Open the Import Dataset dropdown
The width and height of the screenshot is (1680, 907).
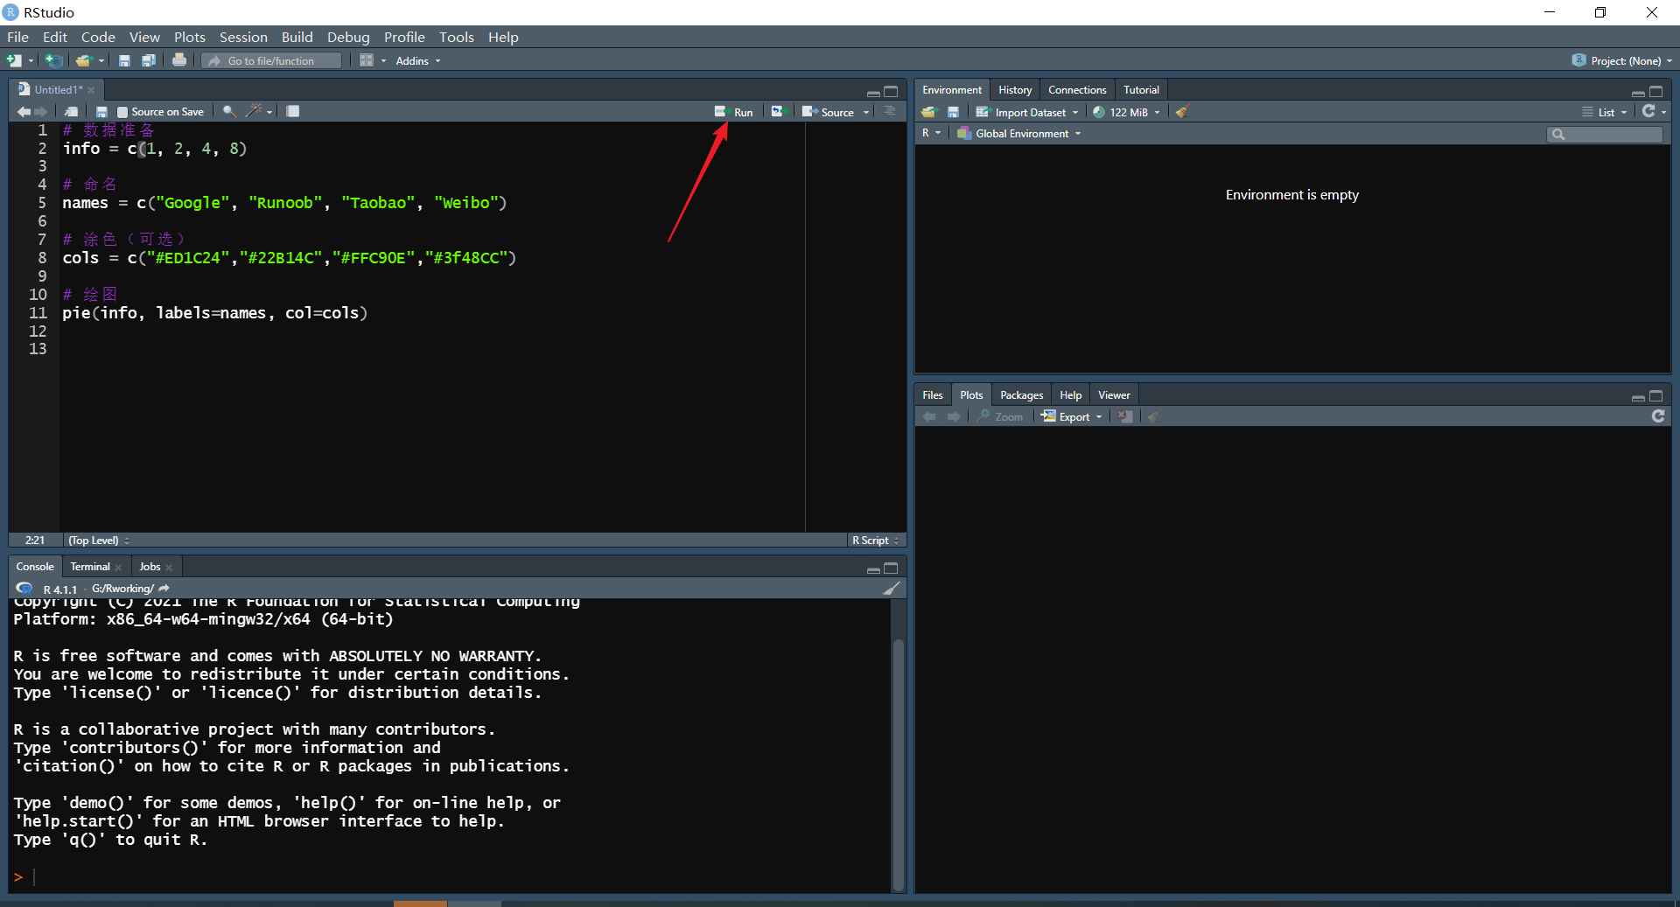pos(1027,111)
